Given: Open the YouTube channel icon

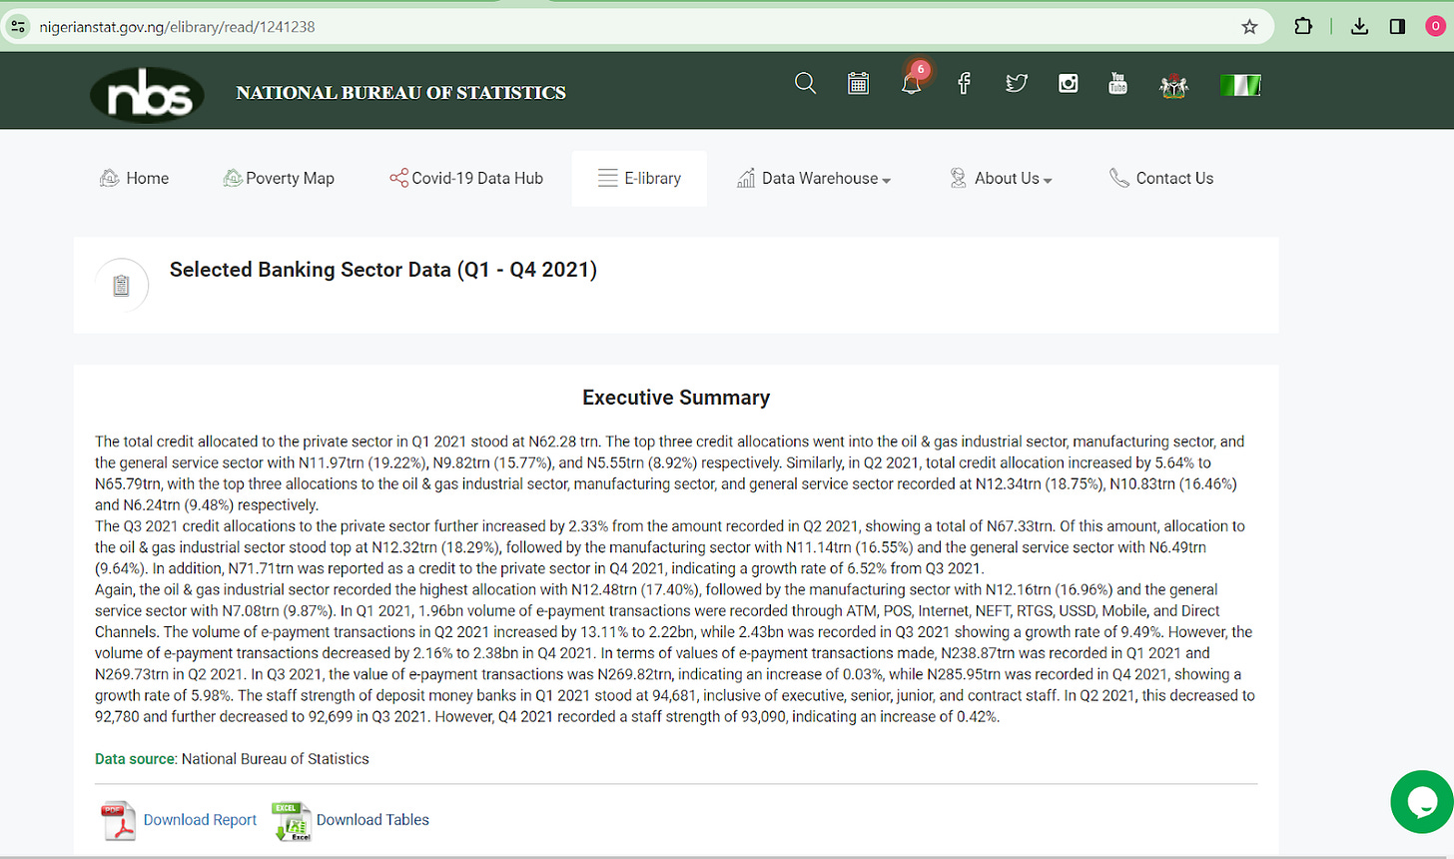Looking at the screenshot, I should [1117, 84].
